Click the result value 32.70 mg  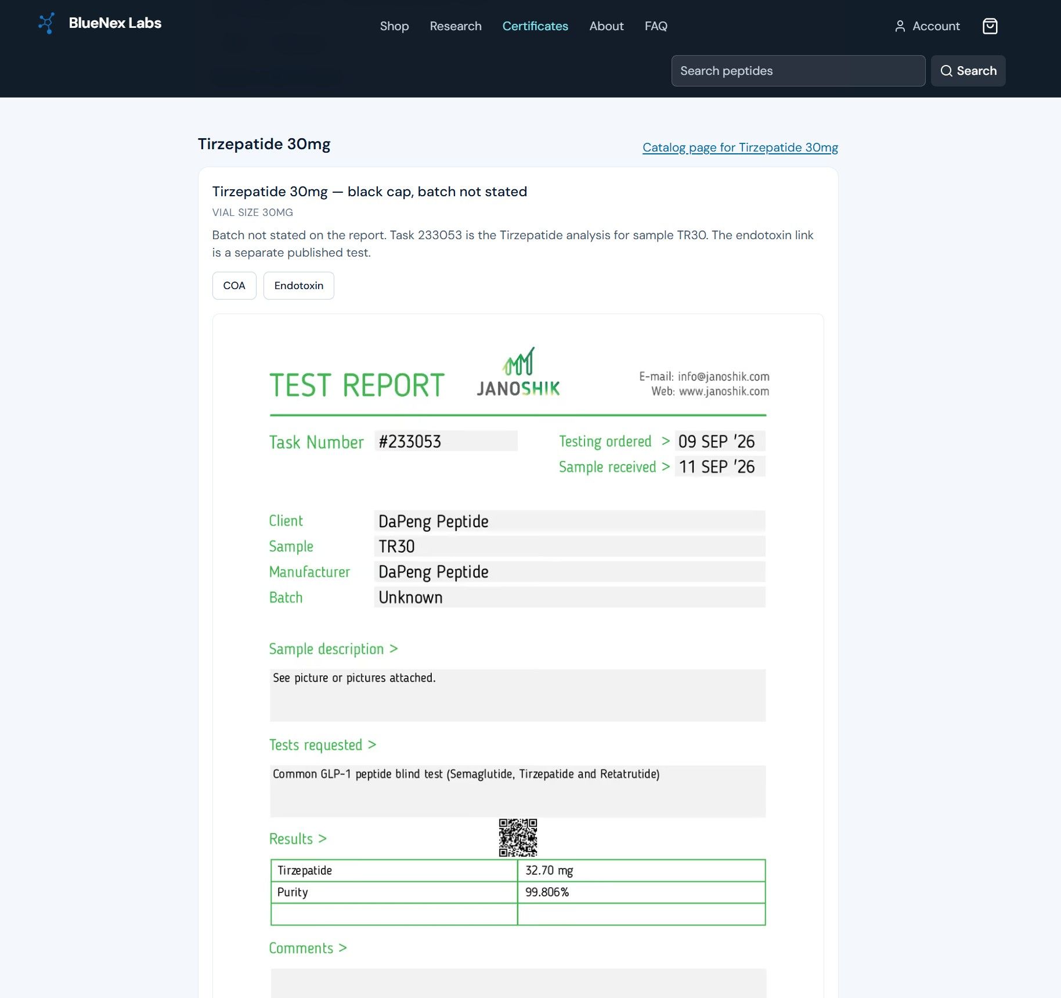[x=549, y=870]
